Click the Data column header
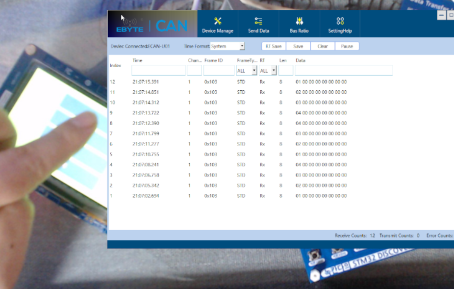 coord(300,60)
